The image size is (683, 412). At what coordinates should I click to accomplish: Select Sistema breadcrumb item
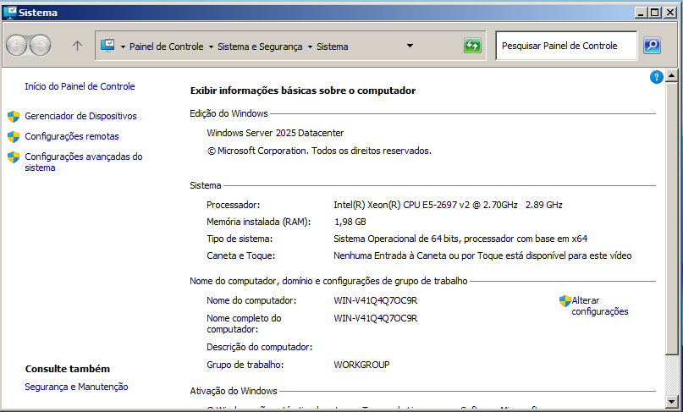(333, 47)
